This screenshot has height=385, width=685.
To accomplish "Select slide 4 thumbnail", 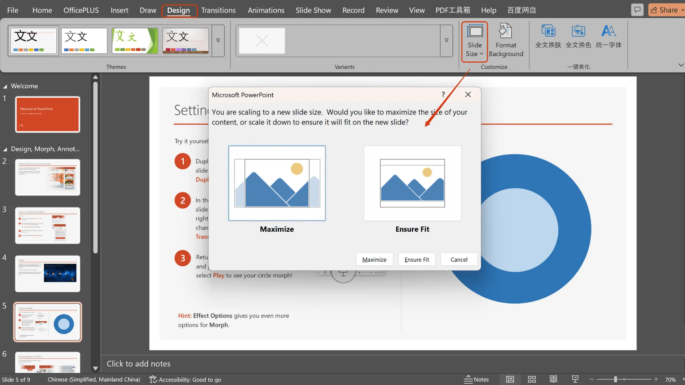I will point(47,274).
